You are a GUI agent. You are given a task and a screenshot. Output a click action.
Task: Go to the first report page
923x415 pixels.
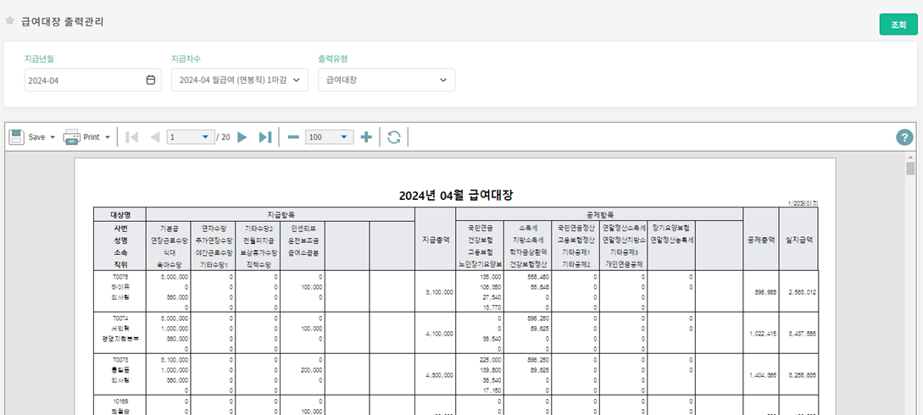coord(132,137)
